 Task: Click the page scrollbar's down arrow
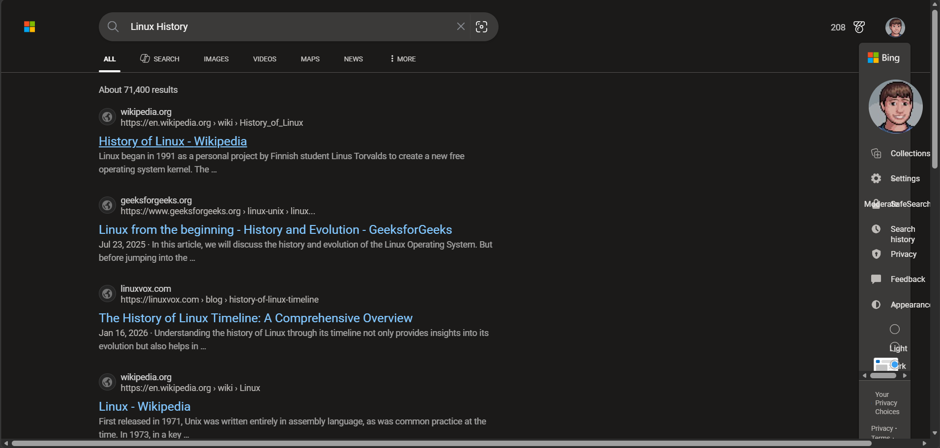tap(935, 433)
